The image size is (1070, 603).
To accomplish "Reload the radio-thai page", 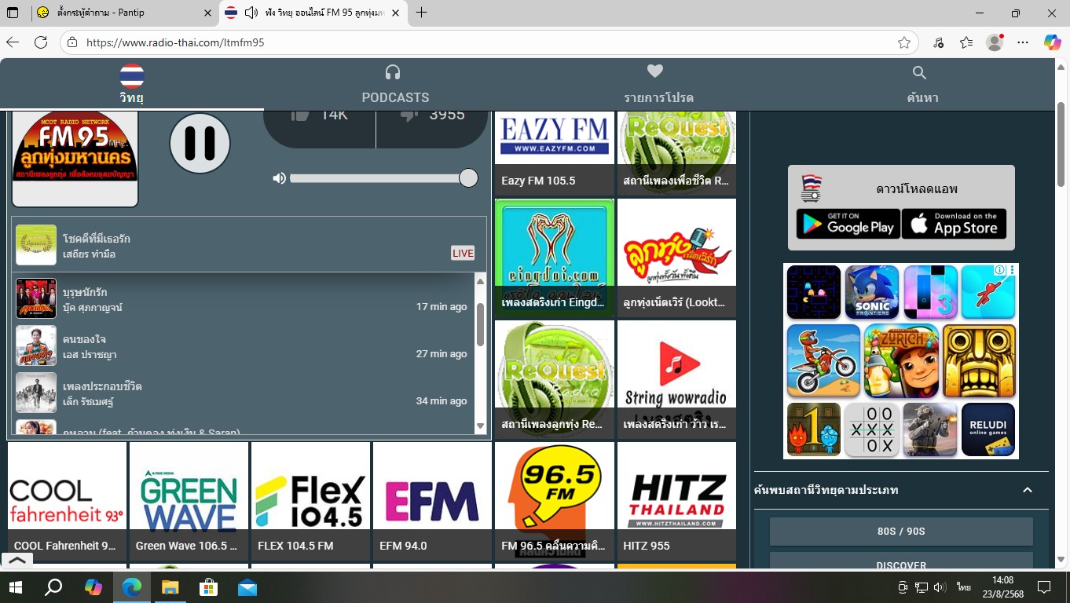I will click(41, 42).
